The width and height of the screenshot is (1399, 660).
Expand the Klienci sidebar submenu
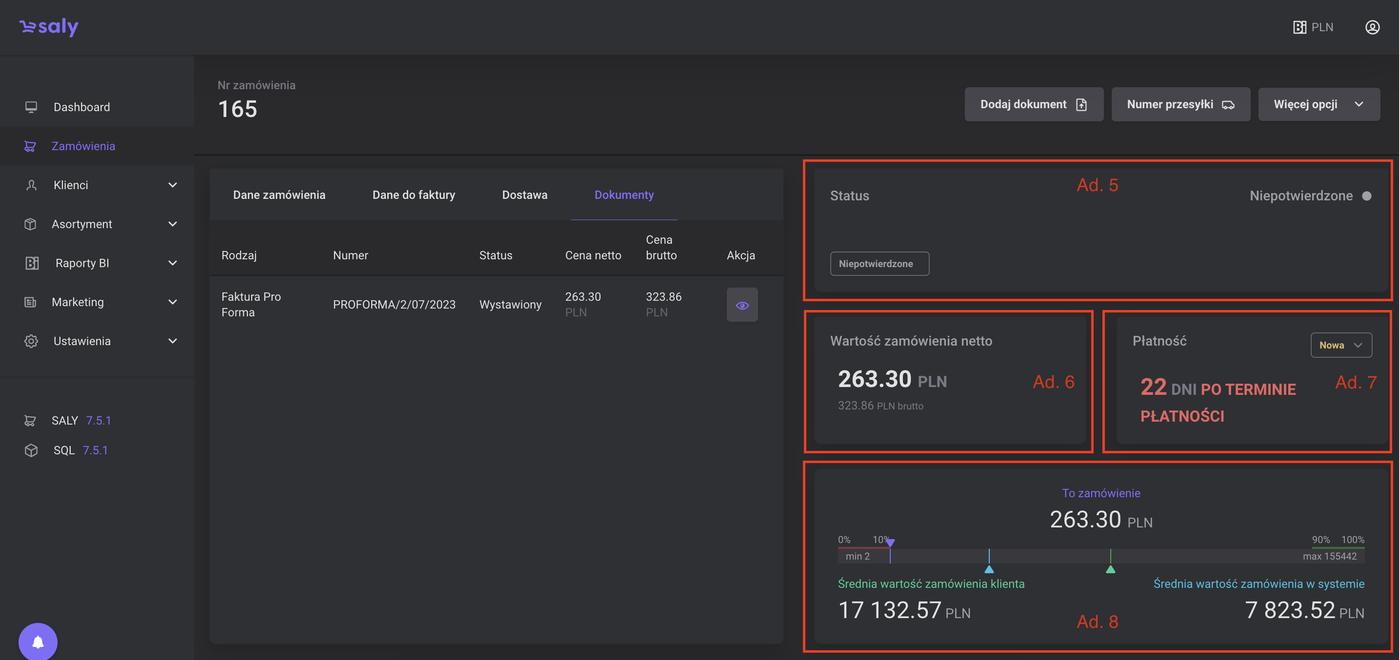pos(172,185)
